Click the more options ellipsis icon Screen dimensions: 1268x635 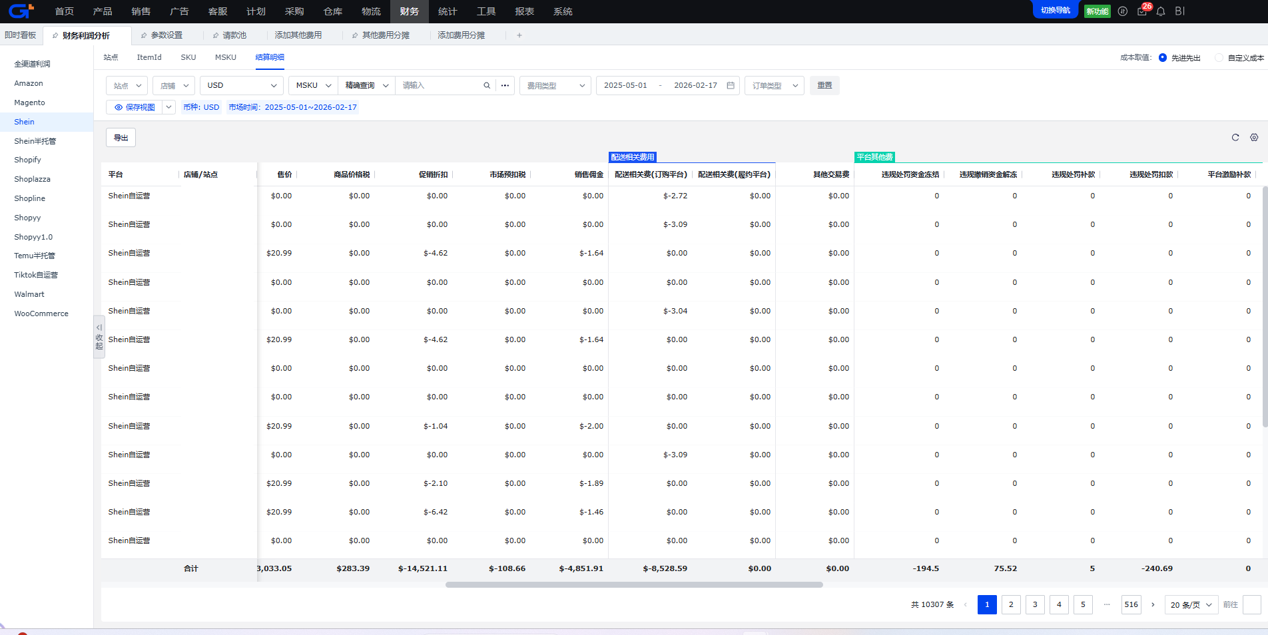505,86
